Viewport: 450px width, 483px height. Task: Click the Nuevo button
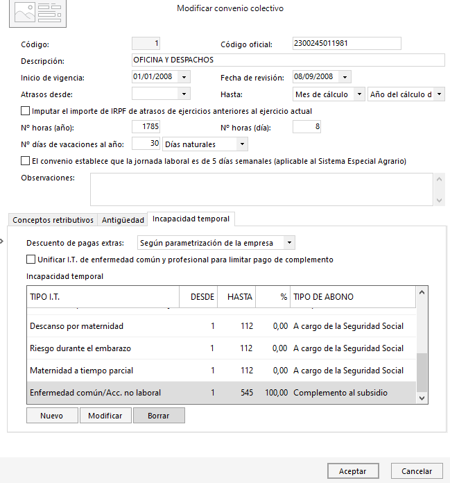pyautogui.click(x=52, y=416)
